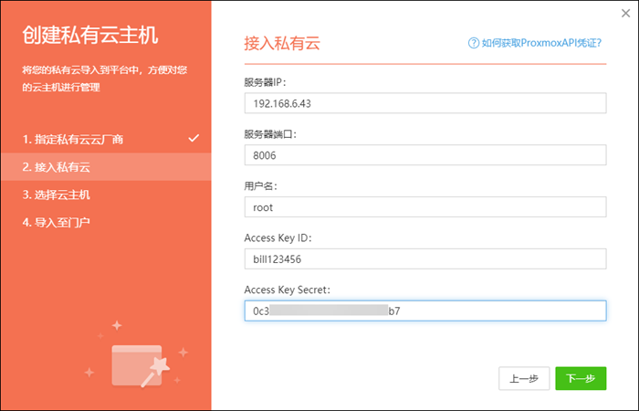
Task: Edit the Access Key ID field
Action: tap(424, 259)
